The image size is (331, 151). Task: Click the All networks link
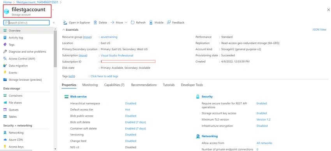[264, 143]
